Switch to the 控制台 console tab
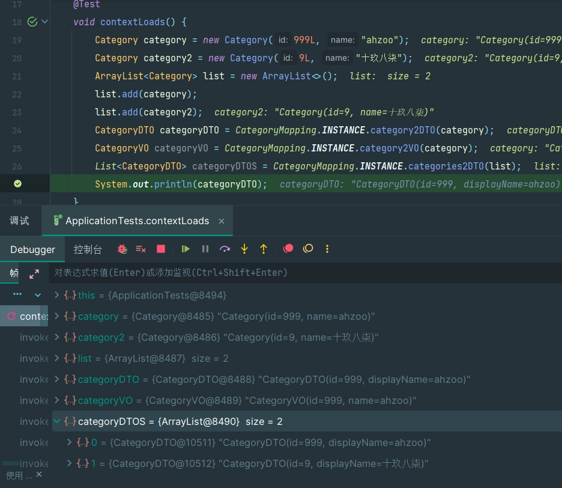Viewport: 562px width, 488px height. [88, 249]
